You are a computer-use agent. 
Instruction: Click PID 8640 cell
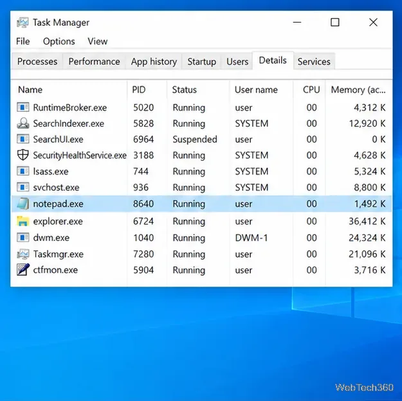tap(143, 204)
